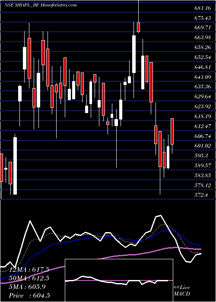The image size is (216, 302).
Task: Click the small red candle at the chart's highest point
Action: (138, 27)
